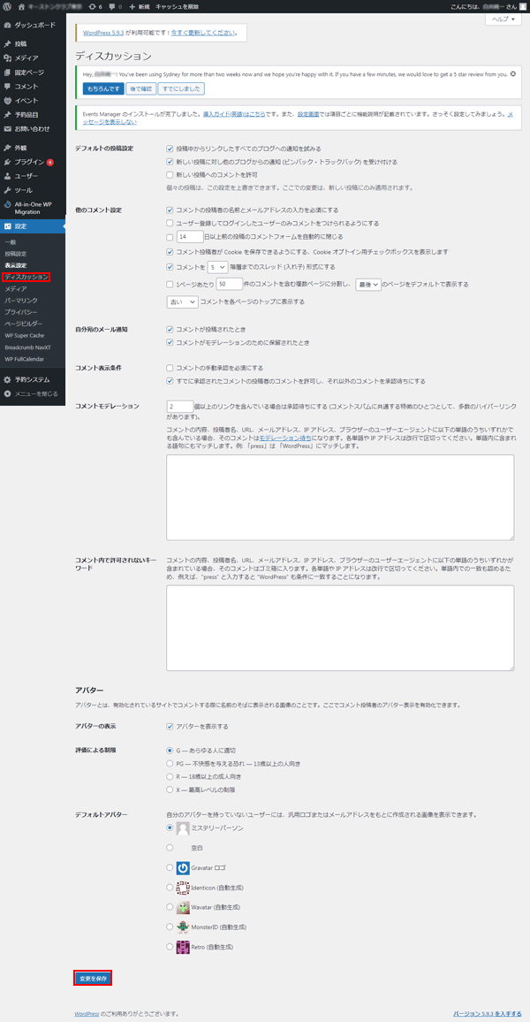Click the comments per page field showing 50
Viewport: 530px width, 1022px height.
[x=231, y=284]
